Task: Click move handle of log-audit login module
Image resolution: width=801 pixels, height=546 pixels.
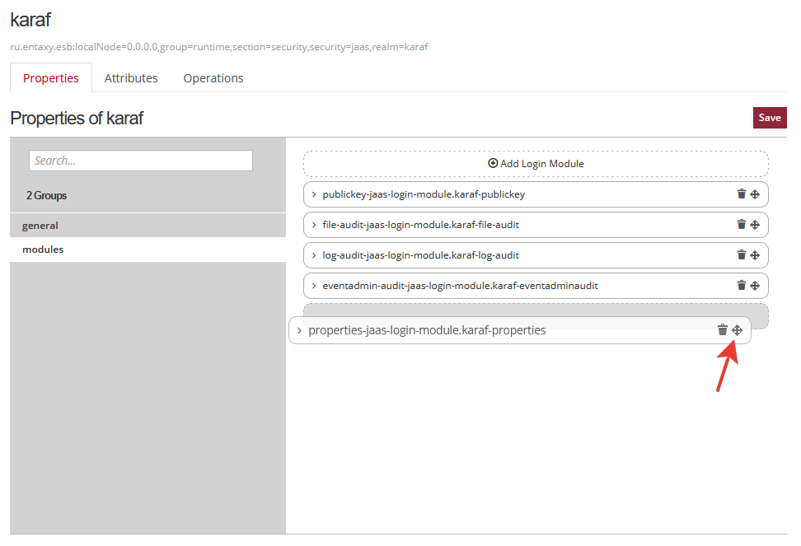Action: tap(755, 255)
